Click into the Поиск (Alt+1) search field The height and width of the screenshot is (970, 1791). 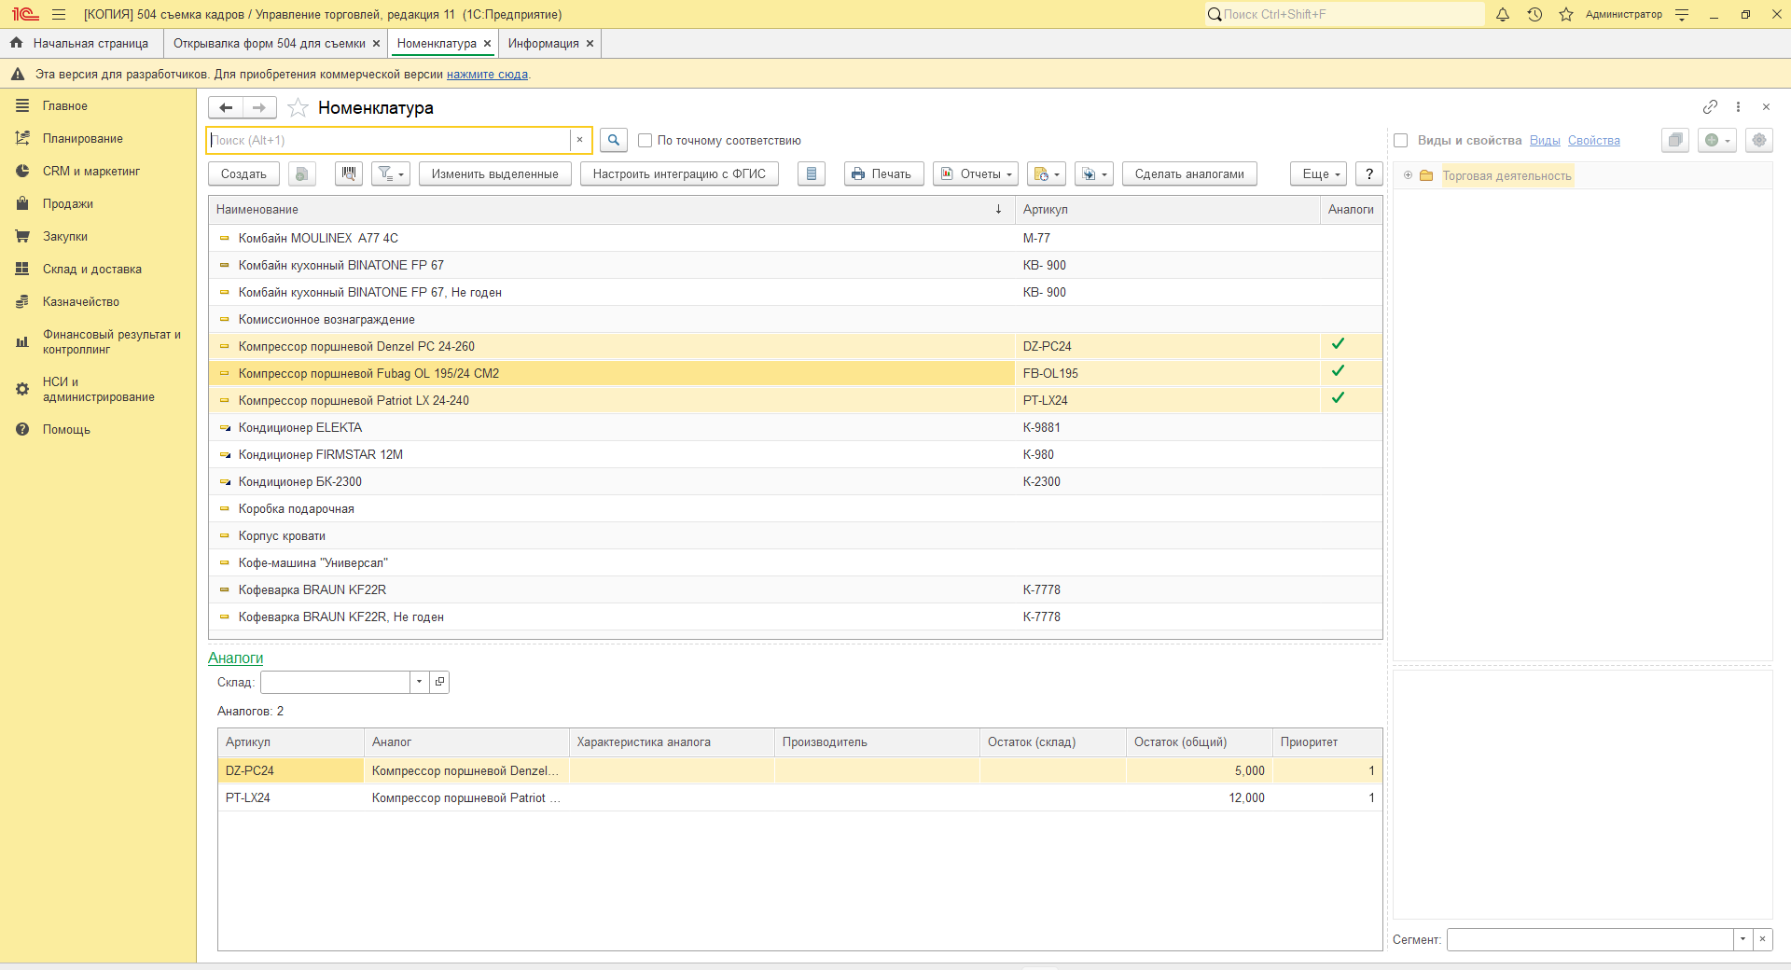pos(388,140)
